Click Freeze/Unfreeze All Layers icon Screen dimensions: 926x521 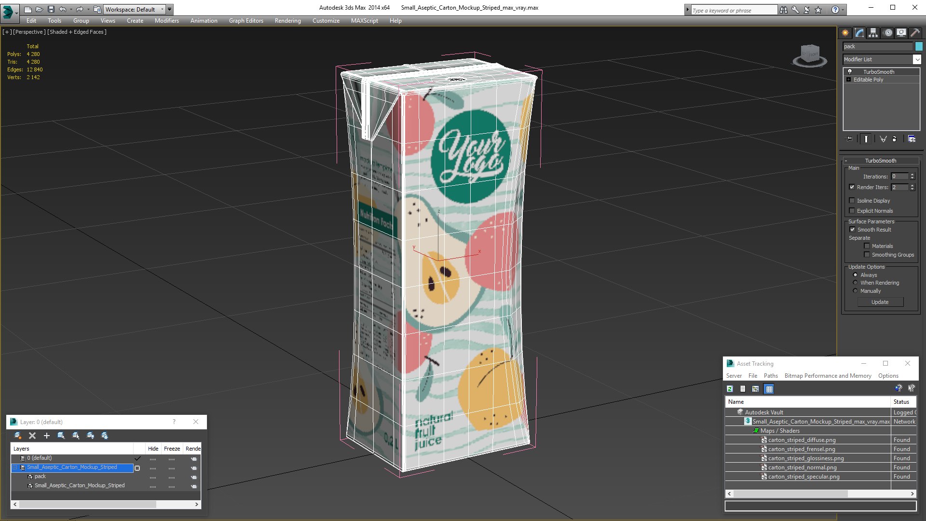pos(105,436)
